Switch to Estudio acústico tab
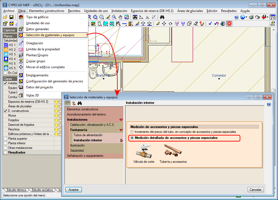 pos(42,190)
